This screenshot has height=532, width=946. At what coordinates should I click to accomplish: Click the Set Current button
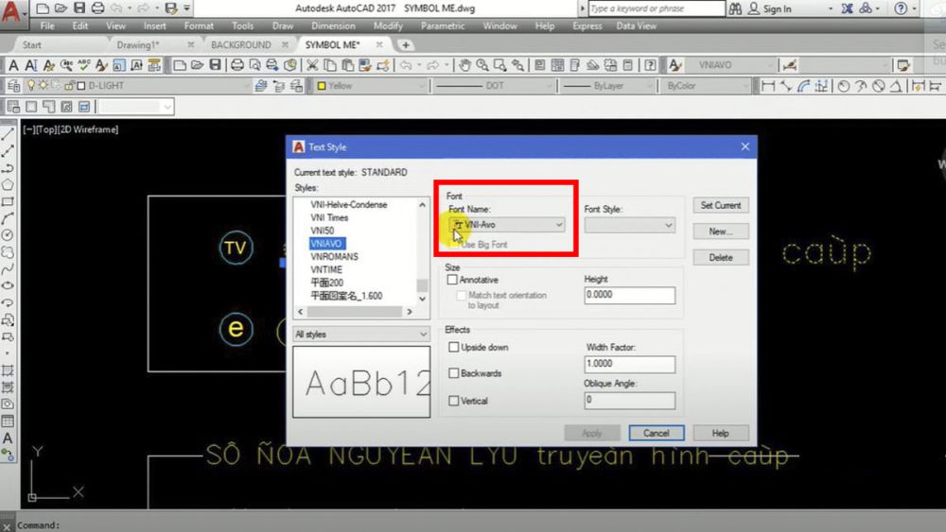coord(721,205)
